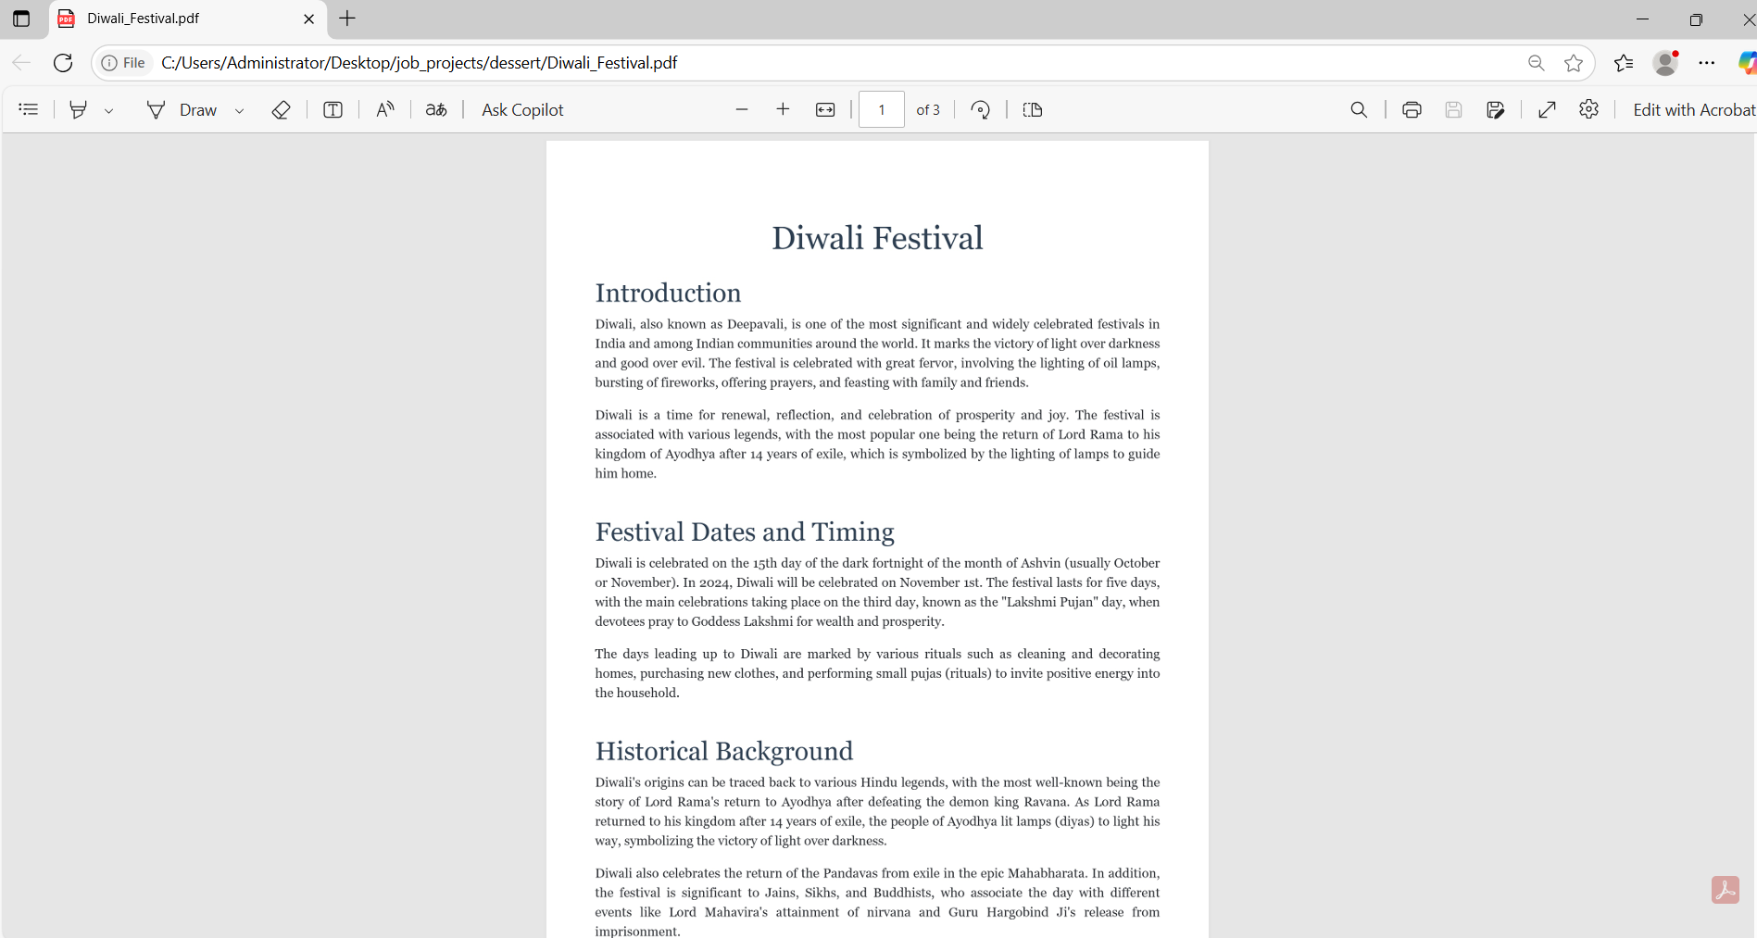Add this page to favorites
The width and height of the screenshot is (1757, 938).
(x=1574, y=63)
